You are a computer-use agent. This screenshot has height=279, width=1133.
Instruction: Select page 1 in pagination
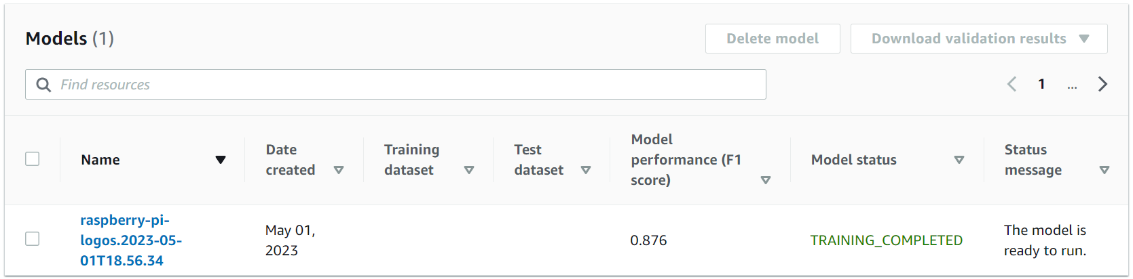click(x=1041, y=84)
